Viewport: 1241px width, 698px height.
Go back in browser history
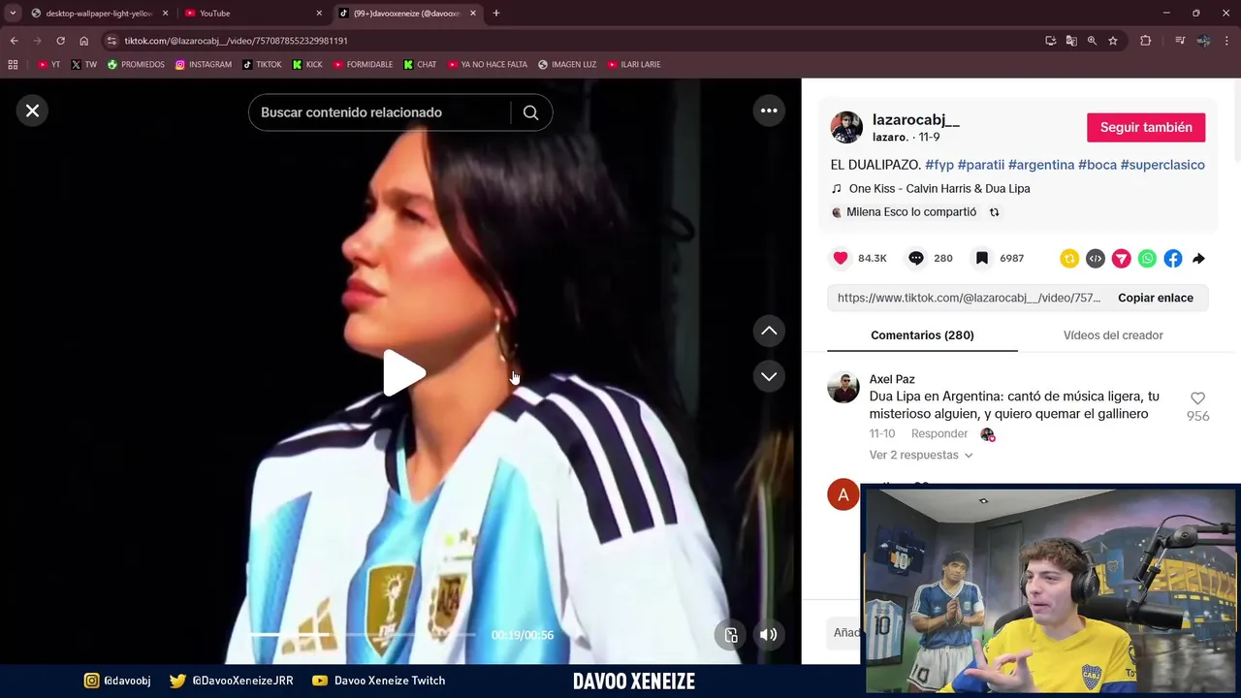pyautogui.click(x=14, y=41)
